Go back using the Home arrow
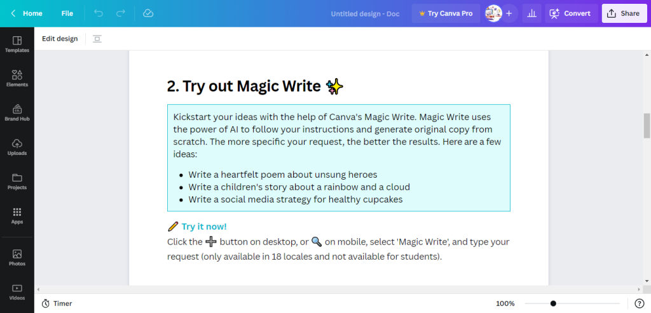651x313 pixels. 13,13
